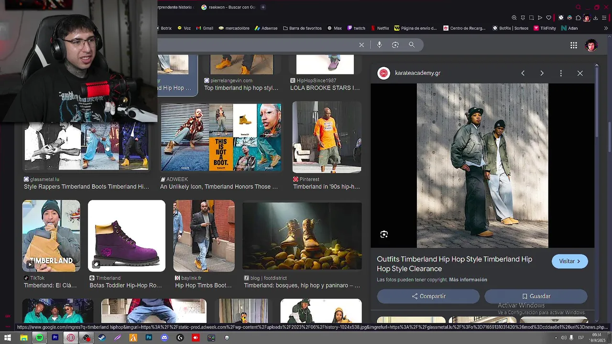Open the large preview image of two people
Viewport: 612px width, 344px height.
tap(482, 166)
